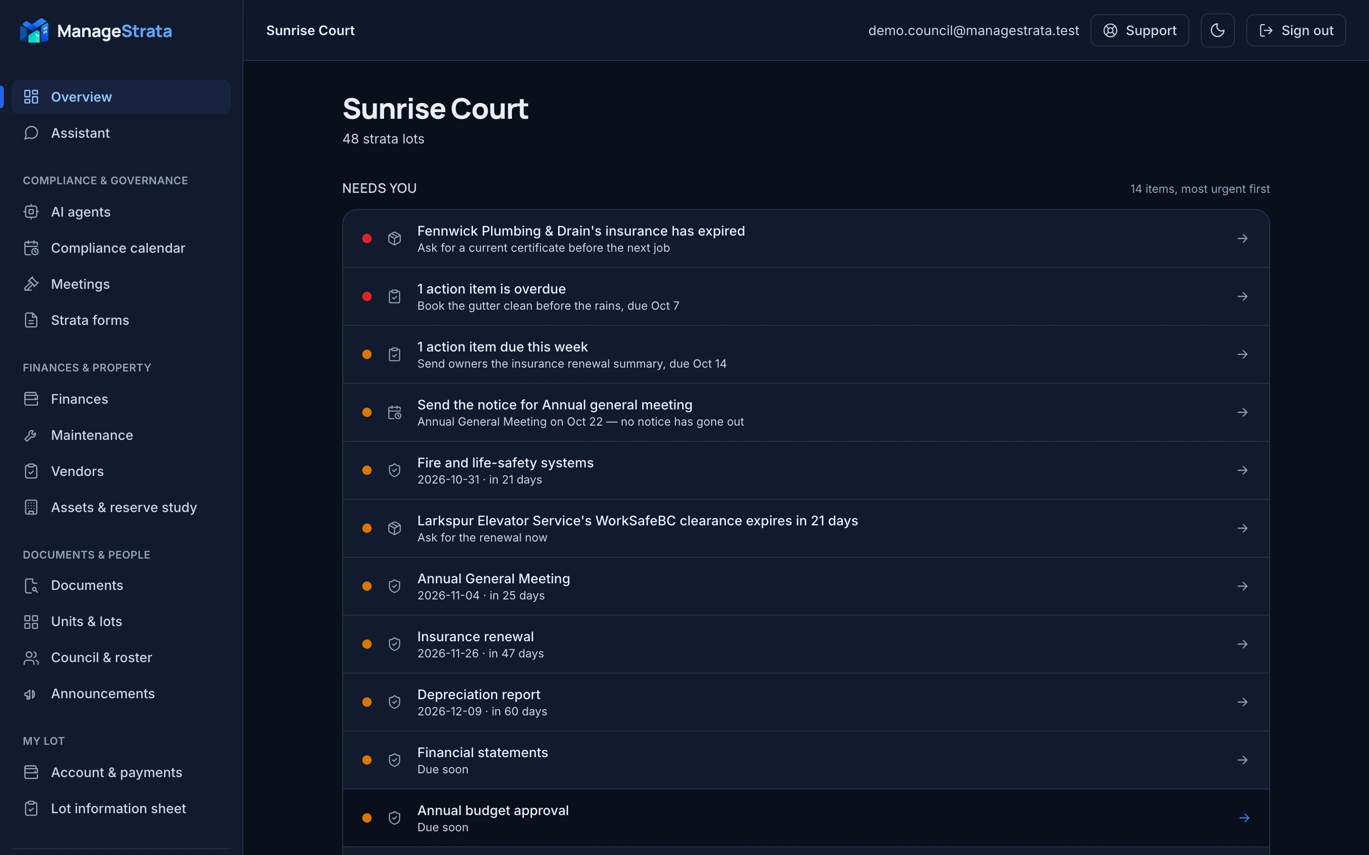Click the AI agents chip icon
This screenshot has width=1369, height=855.
pyautogui.click(x=31, y=211)
